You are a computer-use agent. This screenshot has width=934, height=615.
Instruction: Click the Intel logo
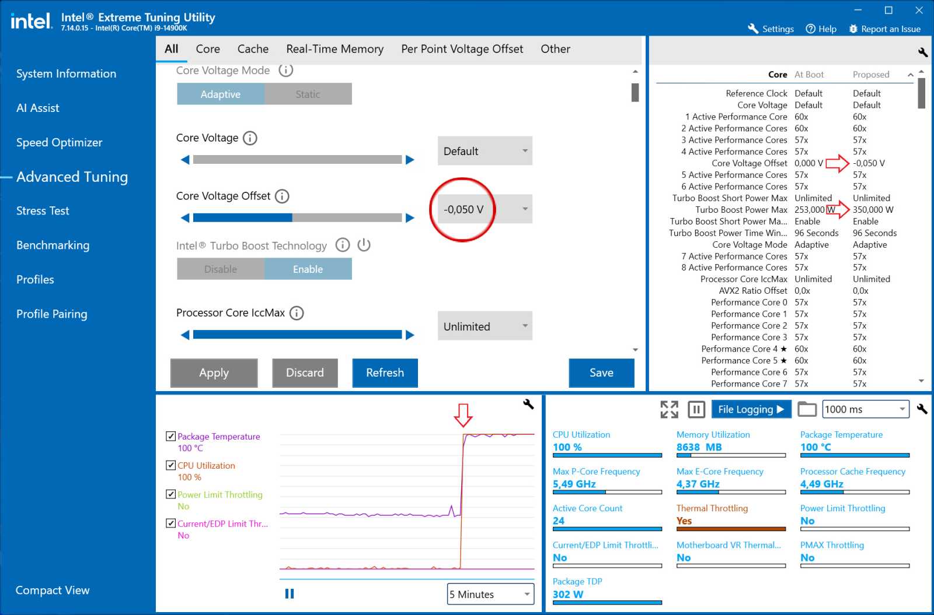coord(32,22)
